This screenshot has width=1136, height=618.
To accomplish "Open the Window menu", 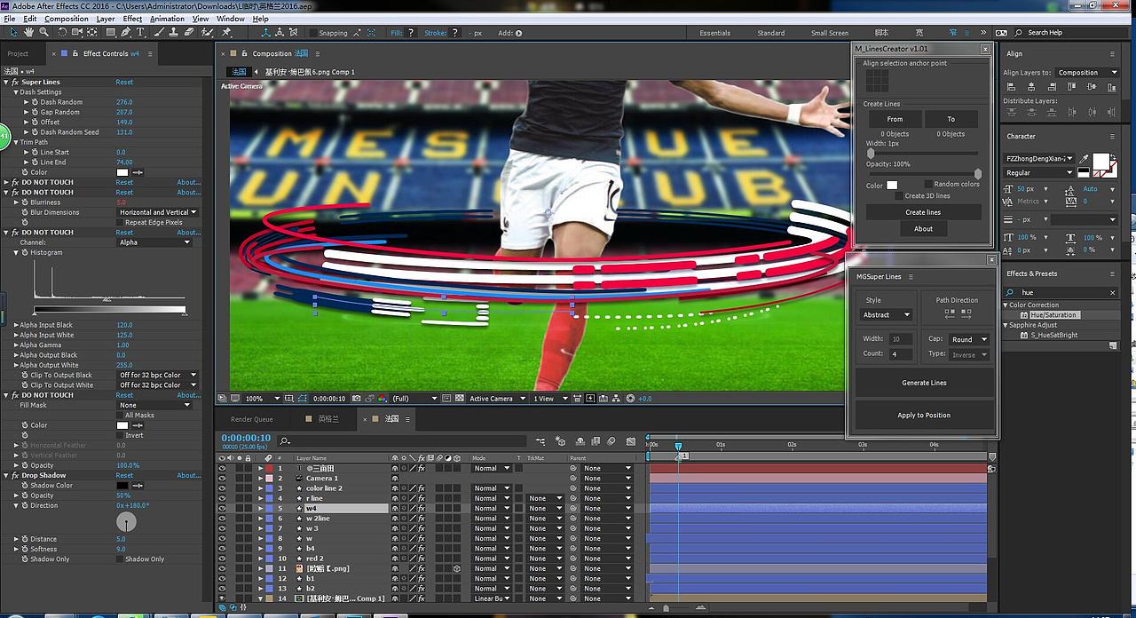I will click(231, 19).
